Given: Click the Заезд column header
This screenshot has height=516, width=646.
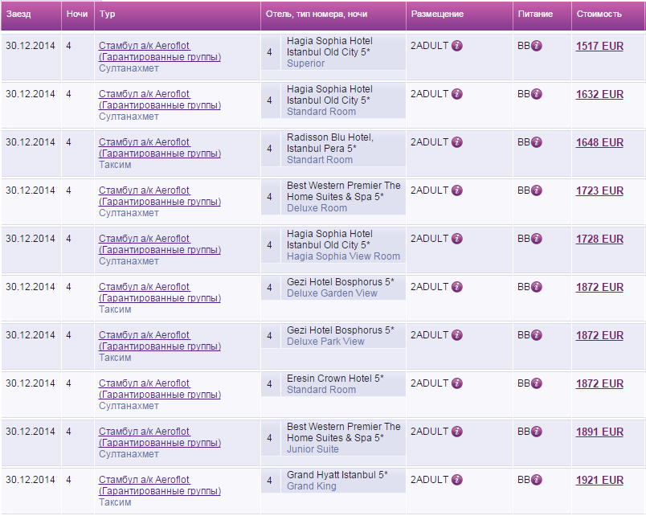Looking at the screenshot, I should tap(18, 14).
